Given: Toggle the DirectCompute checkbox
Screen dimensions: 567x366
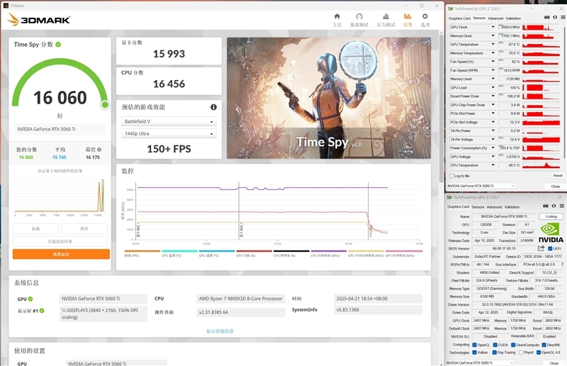Looking at the screenshot, I should [x=513, y=345].
